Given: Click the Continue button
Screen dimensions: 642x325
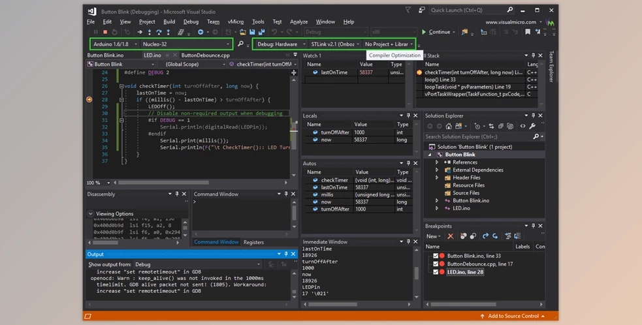Looking at the screenshot, I should [436, 32].
